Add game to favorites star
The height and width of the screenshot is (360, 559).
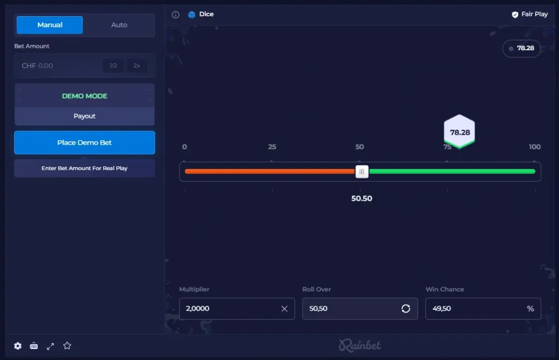pos(67,345)
